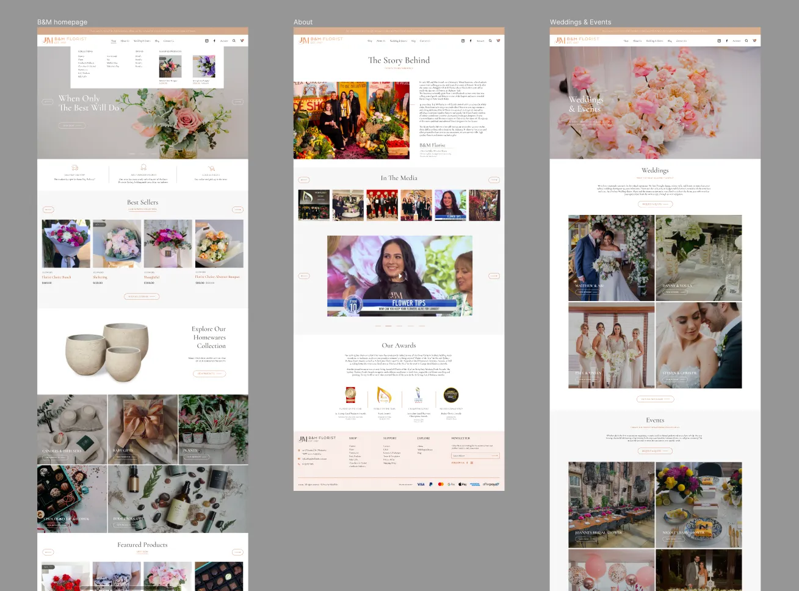Play the Flower Tips video
The image size is (799, 591).
[400, 276]
